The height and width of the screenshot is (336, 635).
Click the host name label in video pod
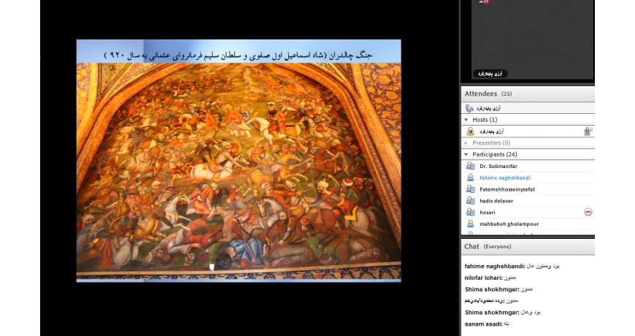(x=490, y=74)
